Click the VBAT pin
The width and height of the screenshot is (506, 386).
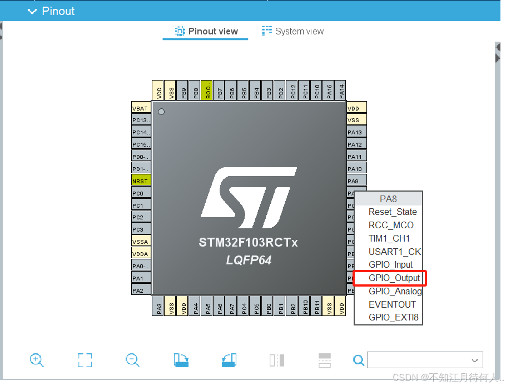(x=141, y=107)
